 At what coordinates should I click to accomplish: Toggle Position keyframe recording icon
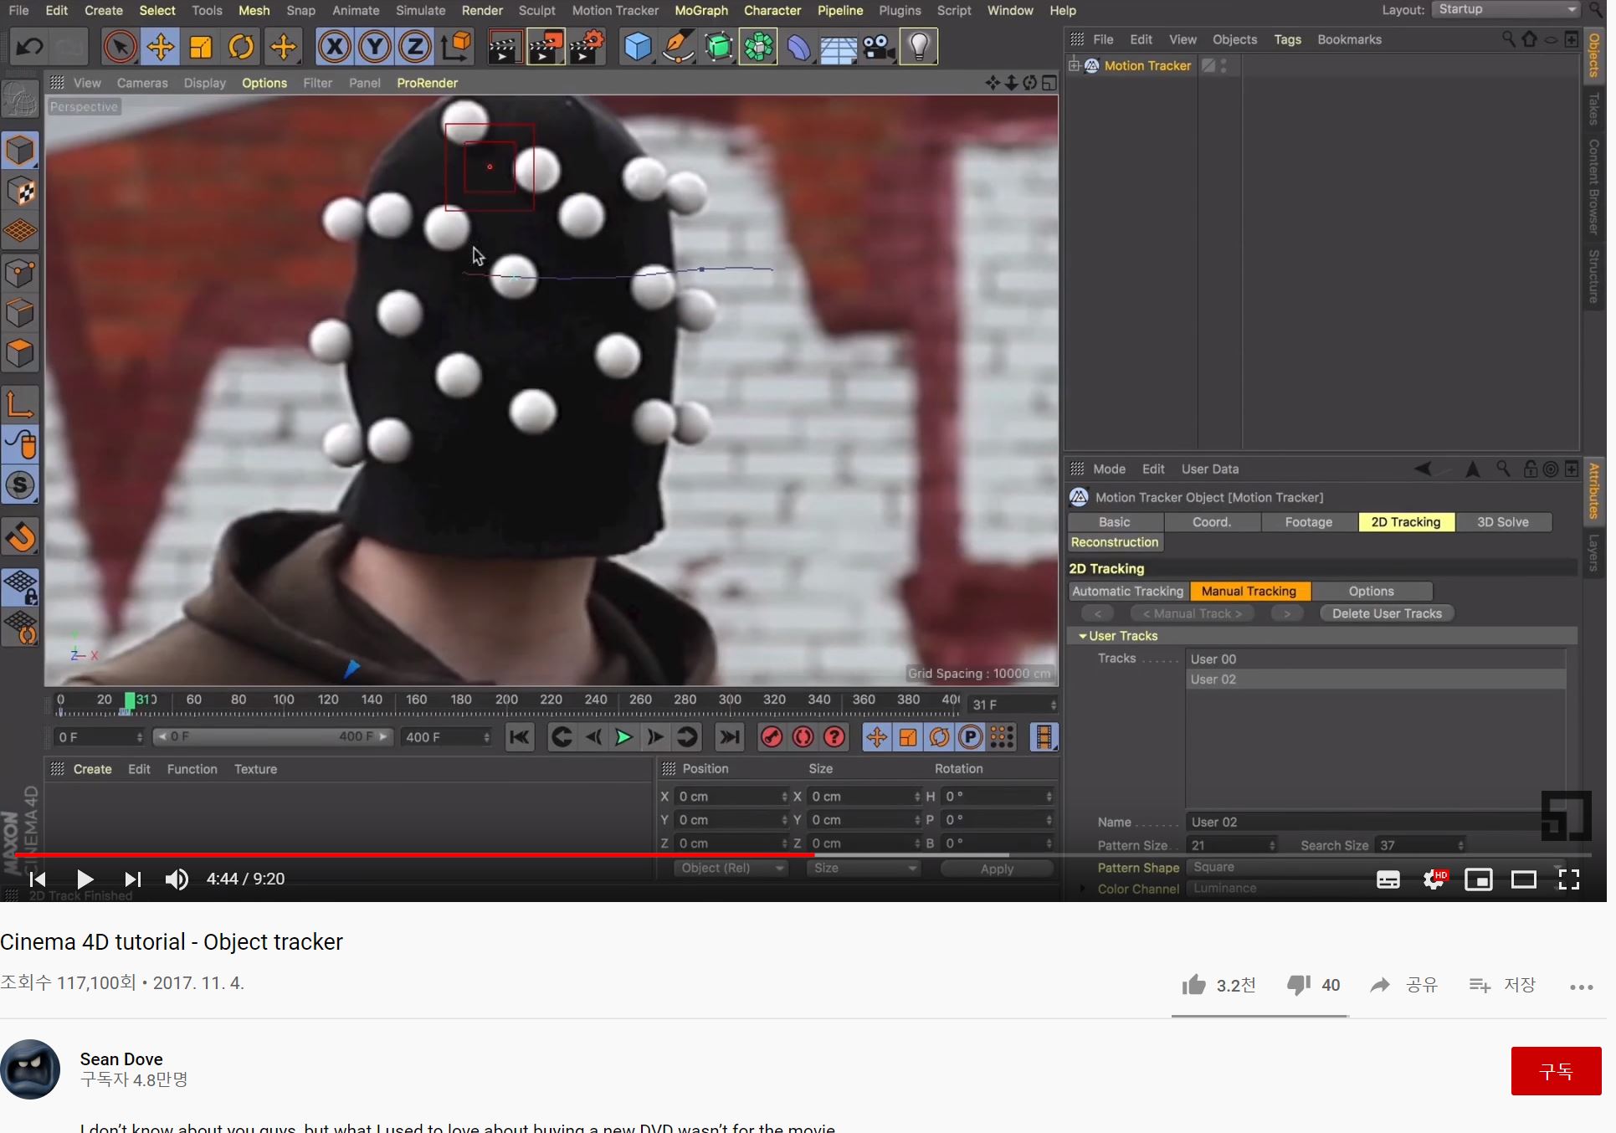click(876, 737)
